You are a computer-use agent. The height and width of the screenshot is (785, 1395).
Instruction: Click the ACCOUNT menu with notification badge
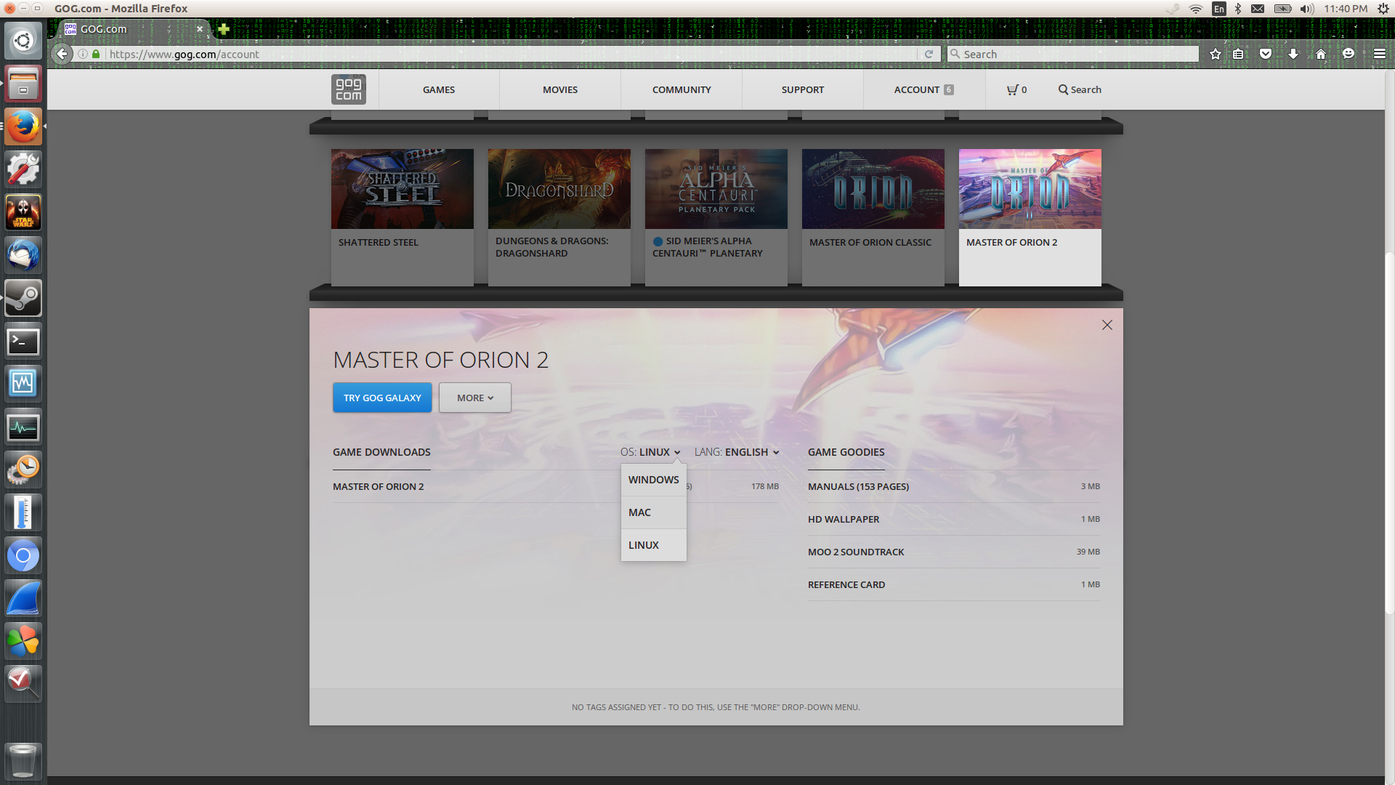point(923,89)
